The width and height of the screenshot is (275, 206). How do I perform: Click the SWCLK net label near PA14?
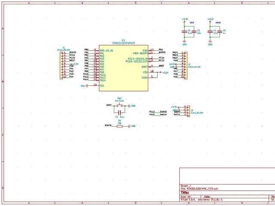[163, 115]
